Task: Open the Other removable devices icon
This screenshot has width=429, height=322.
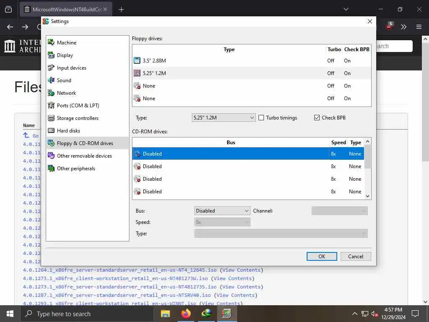Action: pyautogui.click(x=51, y=156)
